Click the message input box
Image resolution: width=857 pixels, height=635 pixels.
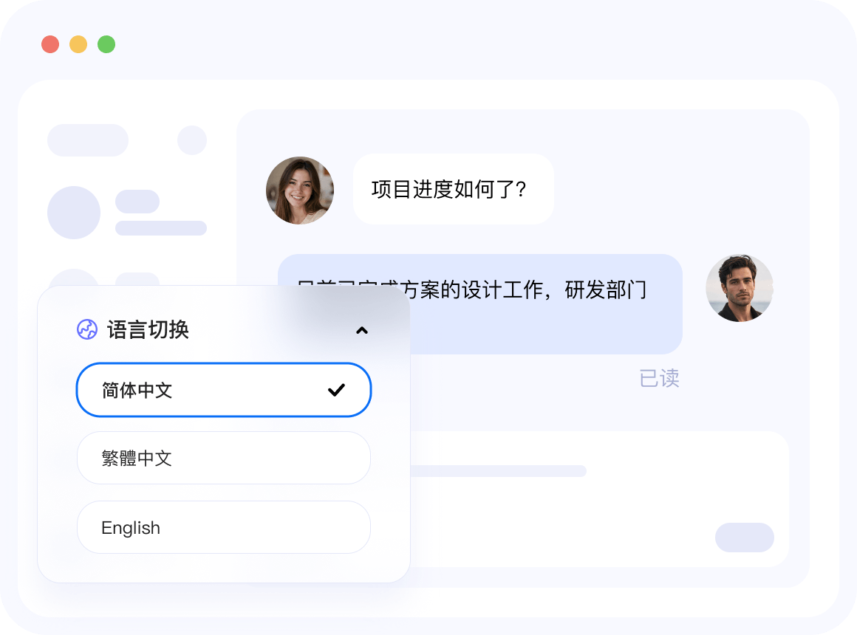point(599,499)
